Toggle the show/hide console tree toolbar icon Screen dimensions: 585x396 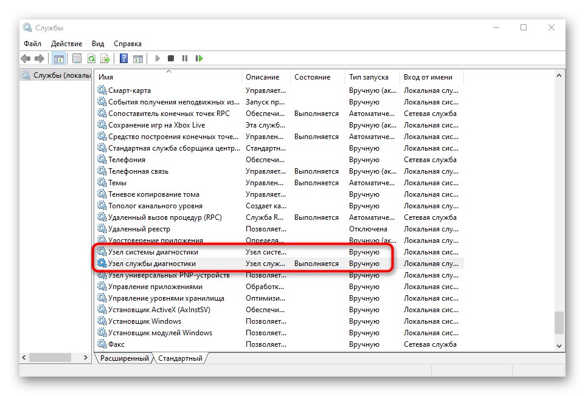pyautogui.click(x=59, y=58)
